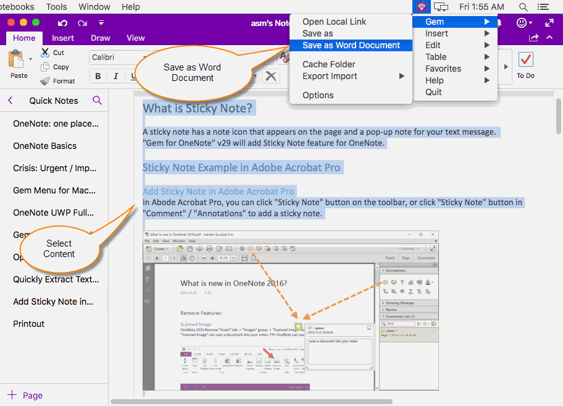This screenshot has width=563, height=406.
Task: Open the Paste options dropdown arrow
Action: [30, 59]
